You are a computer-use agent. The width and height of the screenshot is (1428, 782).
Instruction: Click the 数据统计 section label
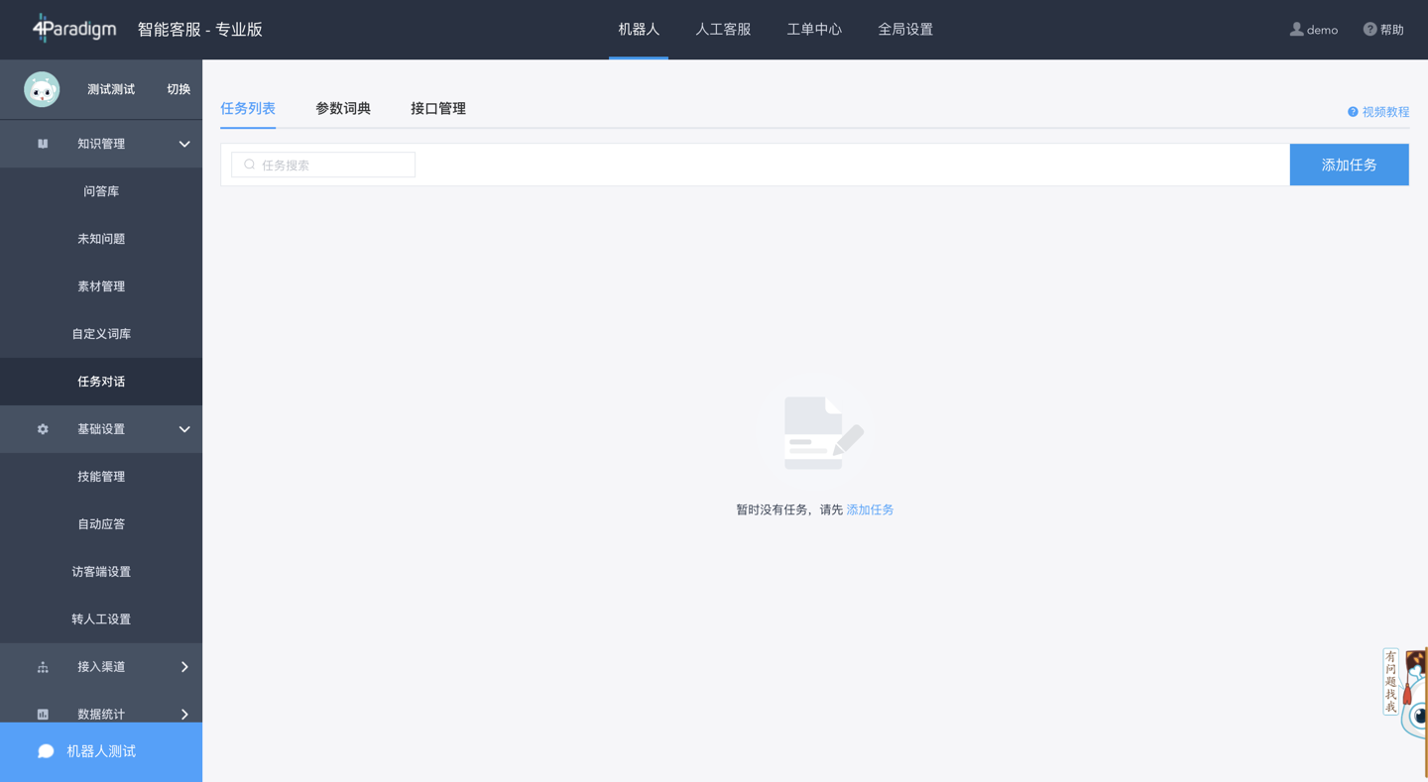(x=101, y=714)
